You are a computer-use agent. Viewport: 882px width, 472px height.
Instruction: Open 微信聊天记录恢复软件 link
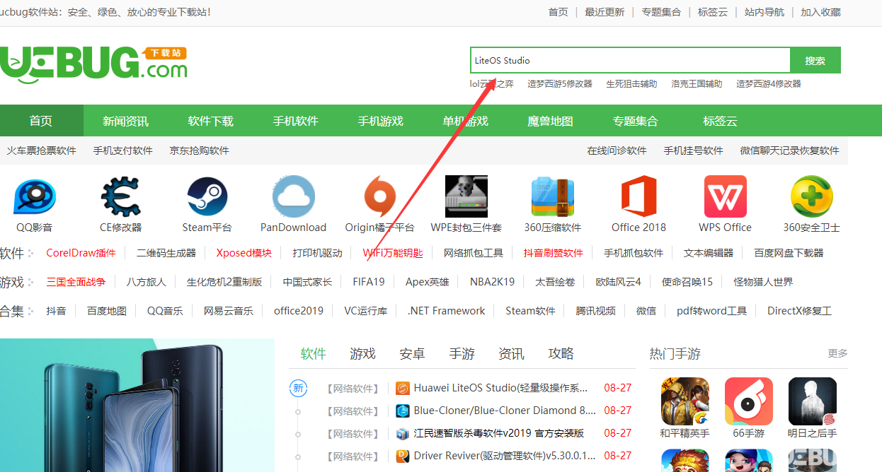(x=790, y=151)
